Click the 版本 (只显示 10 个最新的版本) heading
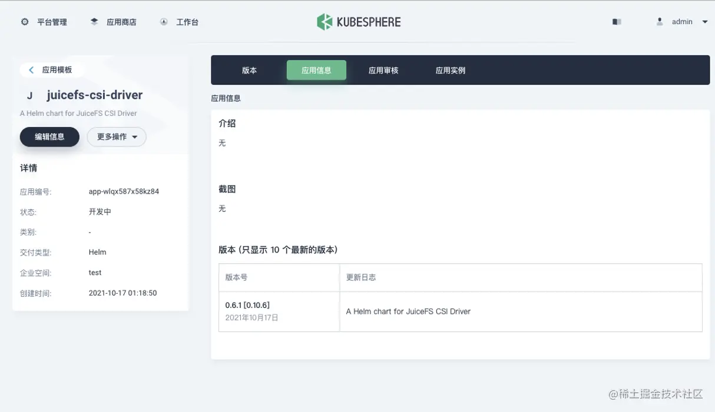 tap(278, 250)
